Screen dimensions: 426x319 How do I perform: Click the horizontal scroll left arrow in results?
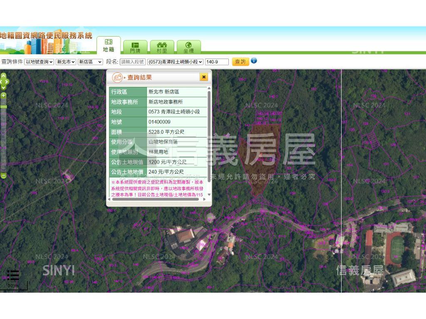[x=109, y=199]
